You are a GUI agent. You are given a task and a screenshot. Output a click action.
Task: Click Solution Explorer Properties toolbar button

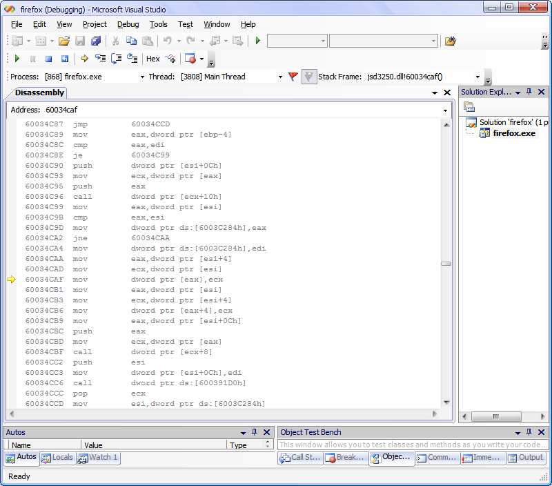click(x=469, y=107)
